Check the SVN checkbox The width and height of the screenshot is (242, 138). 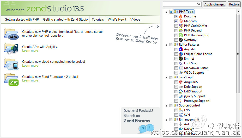click(x=176, y=115)
